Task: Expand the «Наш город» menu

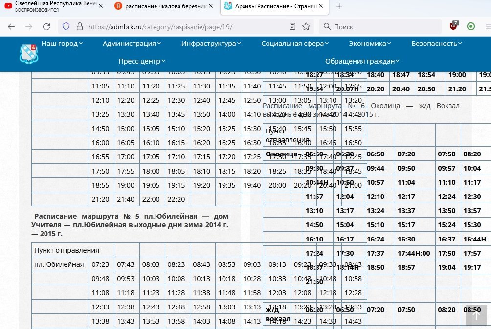Action: [62, 44]
